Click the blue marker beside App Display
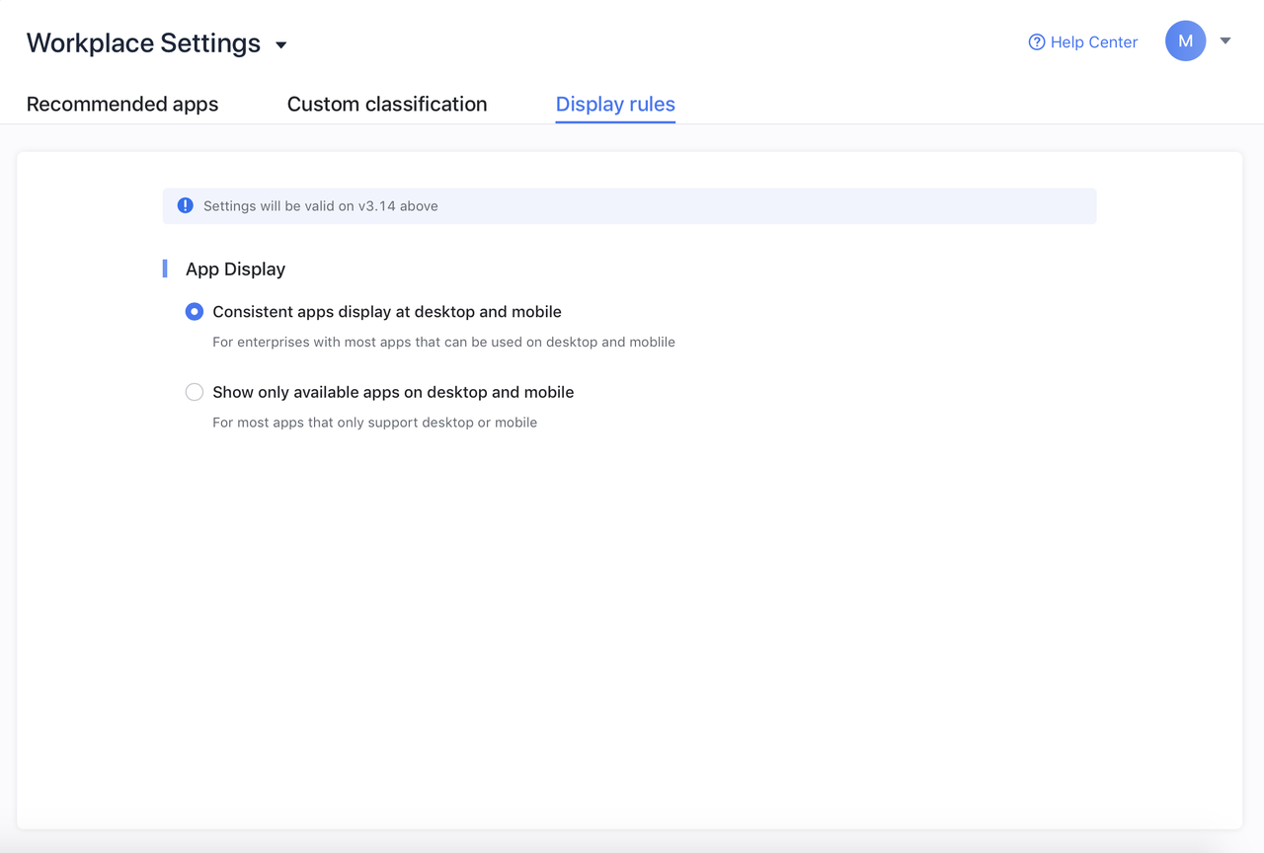This screenshot has height=853, width=1264. [165, 269]
